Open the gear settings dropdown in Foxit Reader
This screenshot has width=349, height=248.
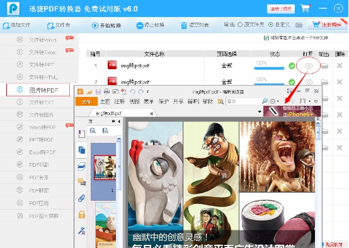274,101
